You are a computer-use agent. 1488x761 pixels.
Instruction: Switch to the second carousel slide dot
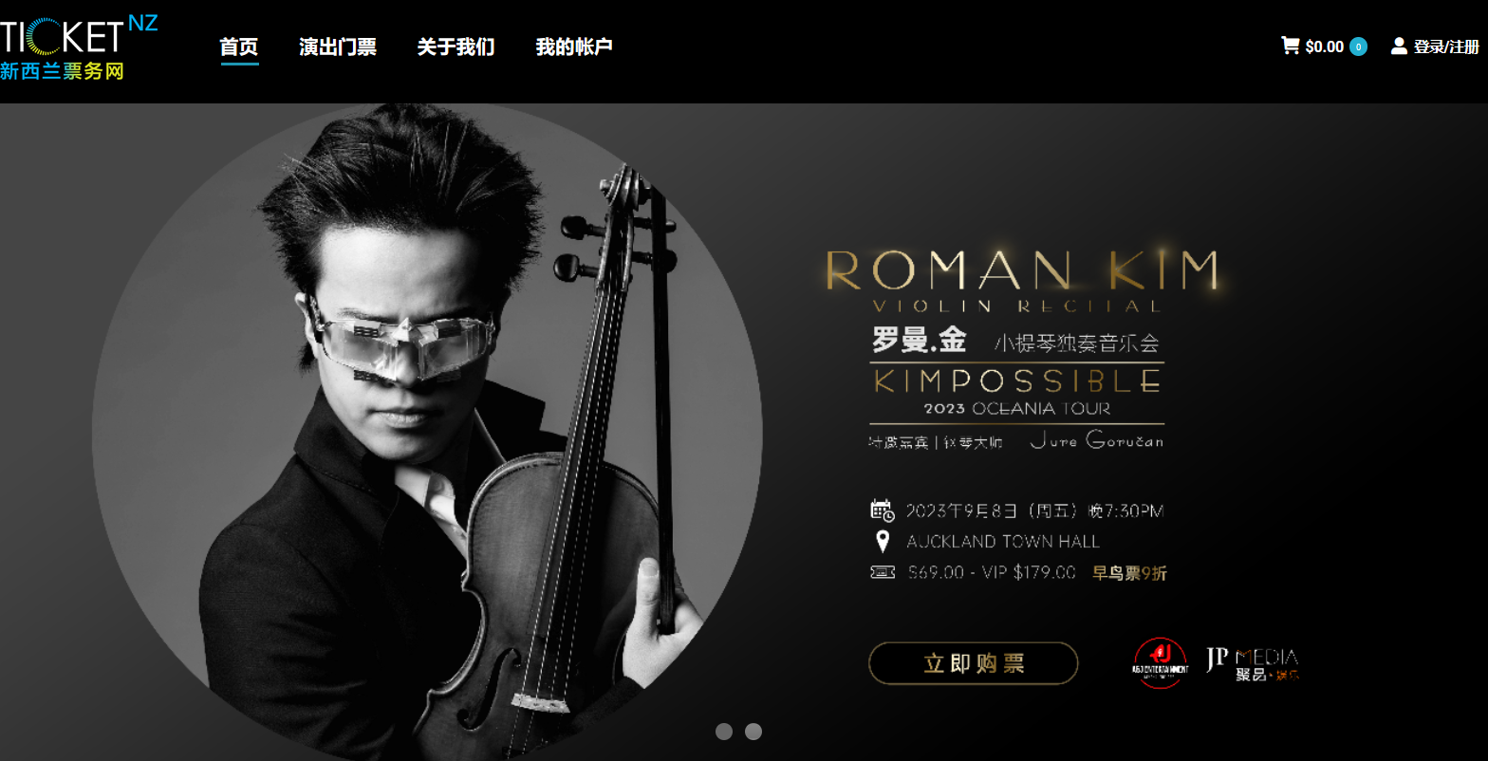point(753,732)
